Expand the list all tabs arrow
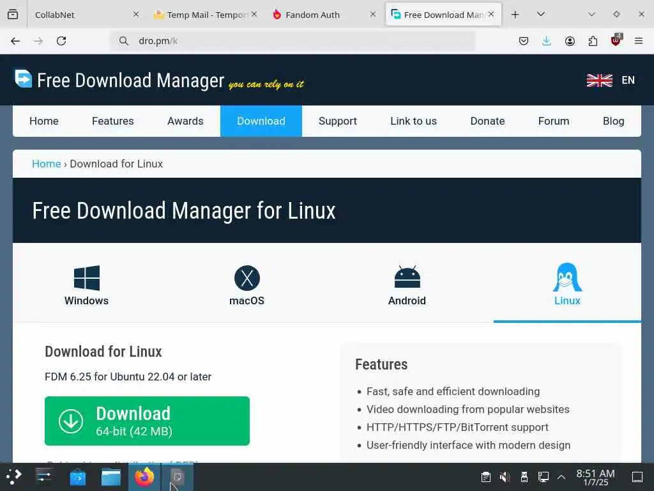The height and width of the screenshot is (491, 654). (x=541, y=15)
